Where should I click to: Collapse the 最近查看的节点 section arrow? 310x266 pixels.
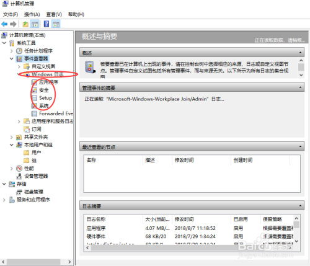(300, 147)
